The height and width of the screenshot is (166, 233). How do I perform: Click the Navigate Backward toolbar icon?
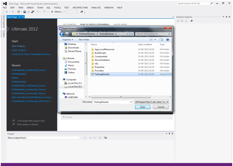(7, 12)
